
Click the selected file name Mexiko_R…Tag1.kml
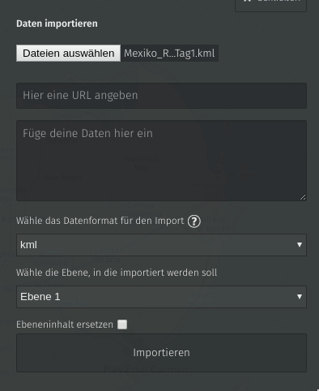coord(169,54)
